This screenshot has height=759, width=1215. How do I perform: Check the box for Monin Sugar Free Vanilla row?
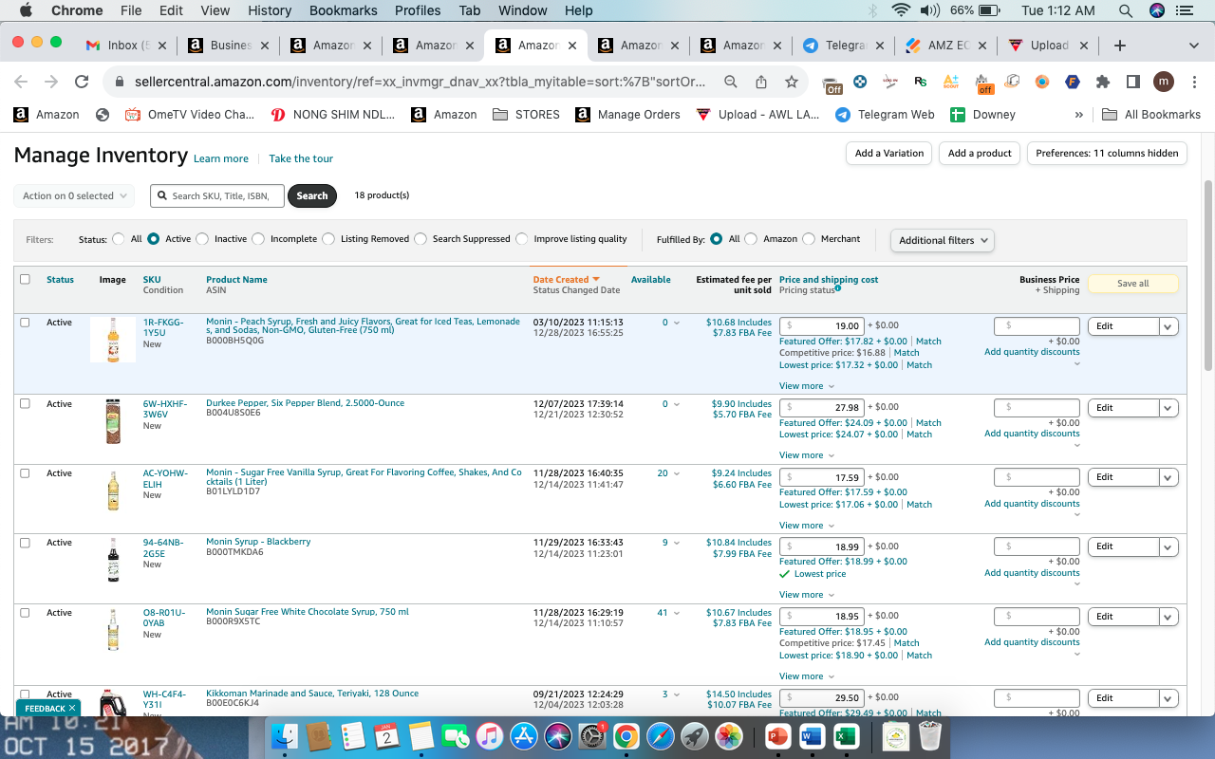click(x=25, y=472)
